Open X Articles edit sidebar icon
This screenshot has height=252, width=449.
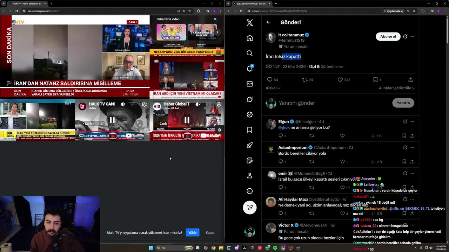249,161
